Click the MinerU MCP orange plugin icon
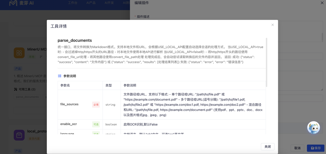 coord(19,53)
